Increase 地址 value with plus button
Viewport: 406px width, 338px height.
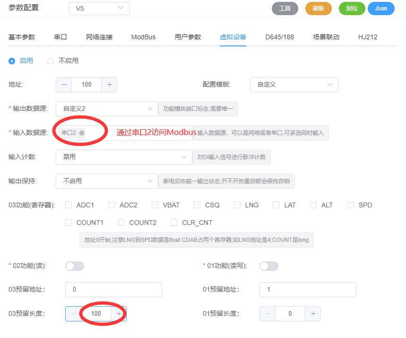(109, 84)
